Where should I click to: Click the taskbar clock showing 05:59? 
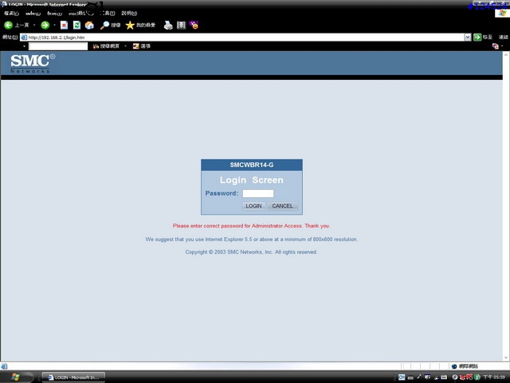click(494, 377)
